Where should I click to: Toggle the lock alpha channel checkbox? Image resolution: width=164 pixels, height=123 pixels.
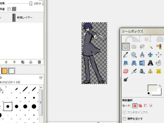point(9,9)
